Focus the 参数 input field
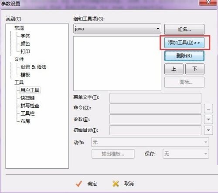The height and width of the screenshot is (193, 218). [155, 119]
